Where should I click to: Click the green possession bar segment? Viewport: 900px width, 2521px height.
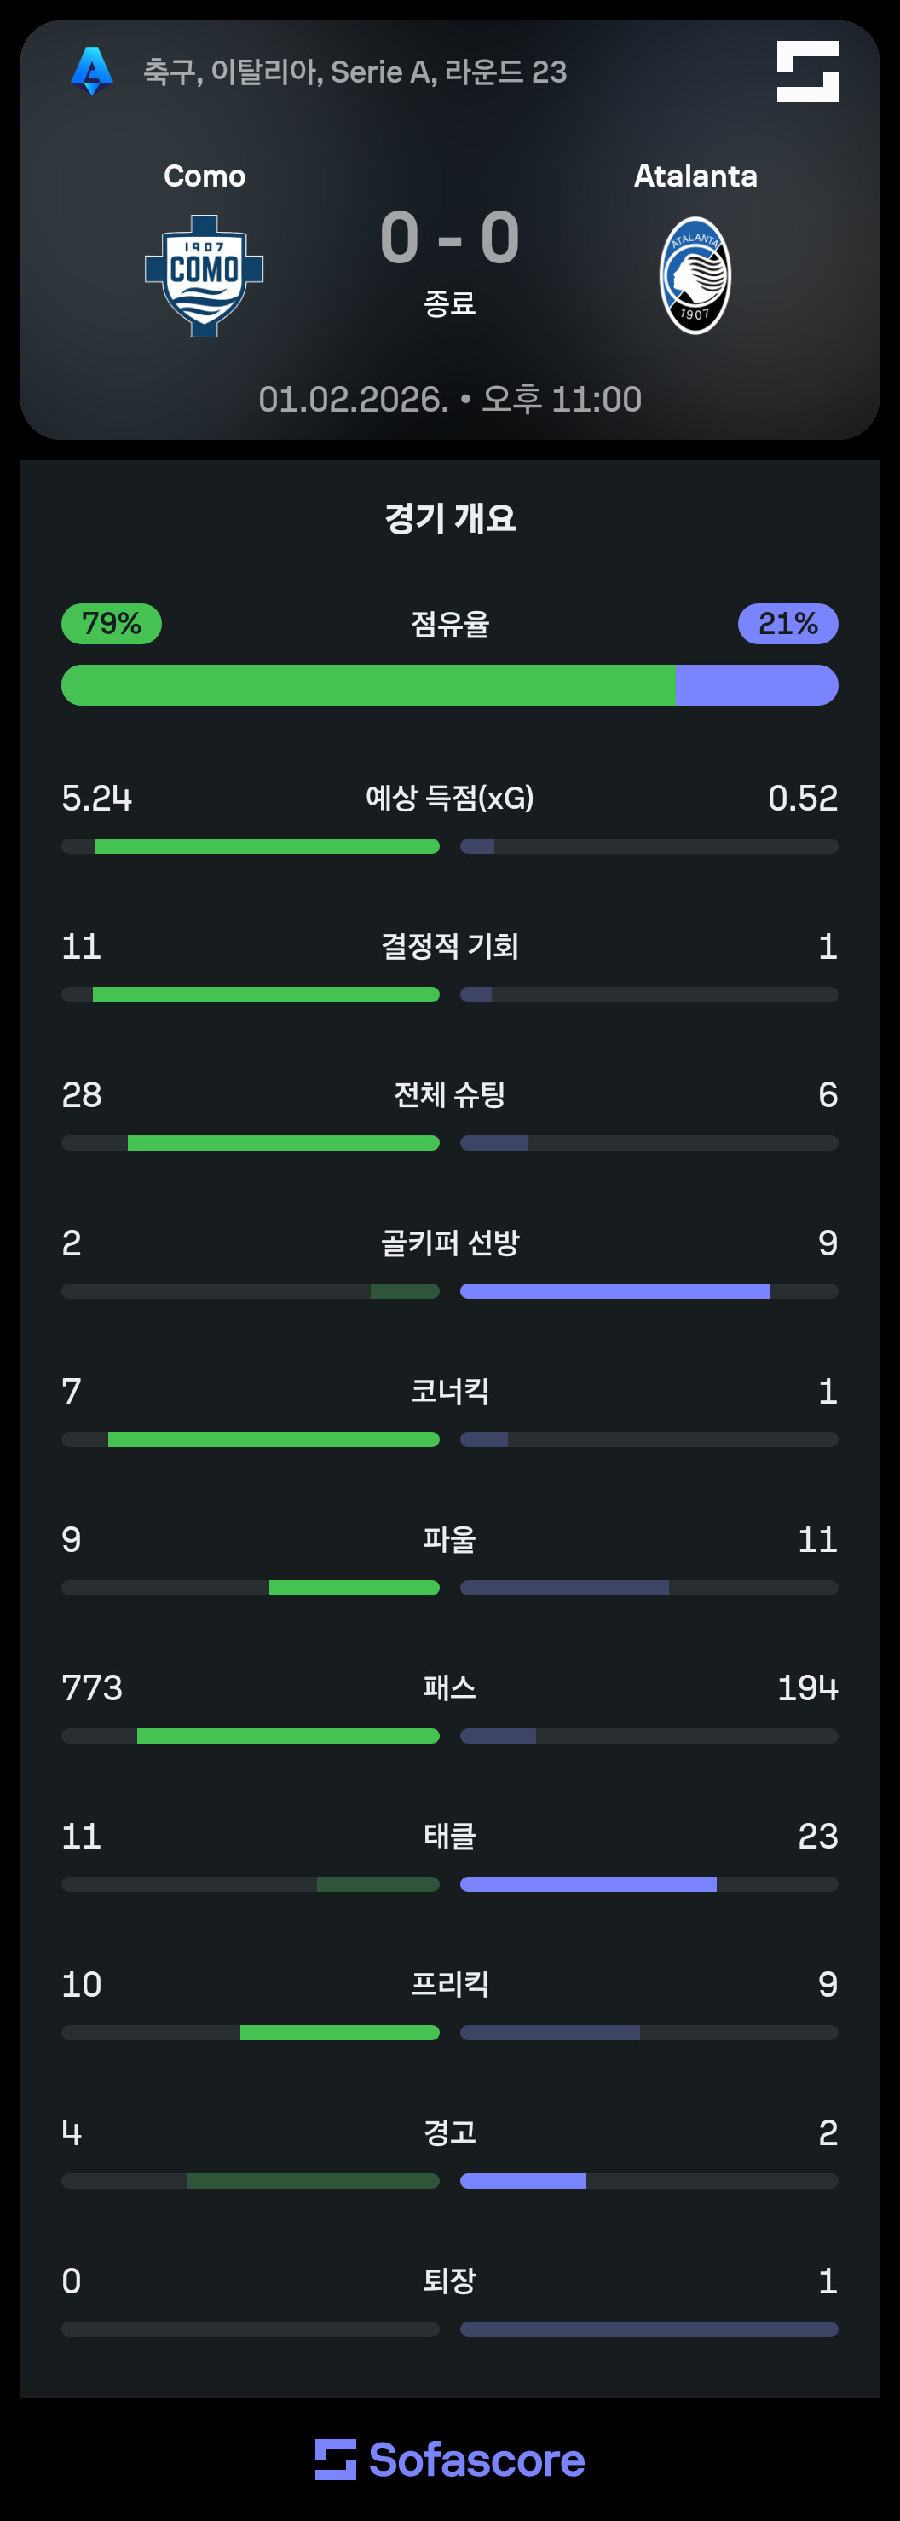368,685
